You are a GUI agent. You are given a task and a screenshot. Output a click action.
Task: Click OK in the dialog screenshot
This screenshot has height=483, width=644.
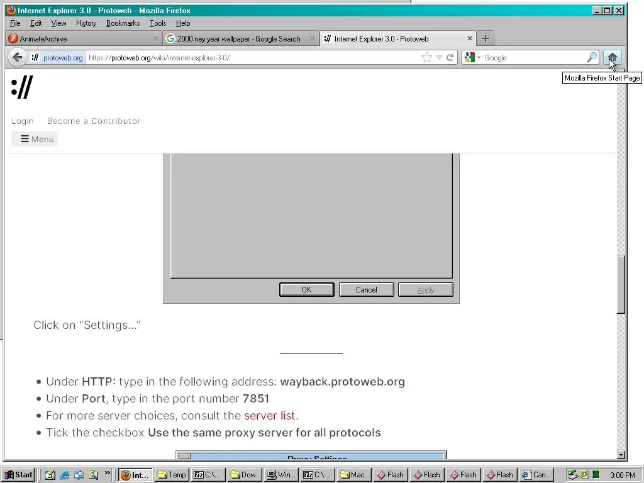click(x=307, y=289)
